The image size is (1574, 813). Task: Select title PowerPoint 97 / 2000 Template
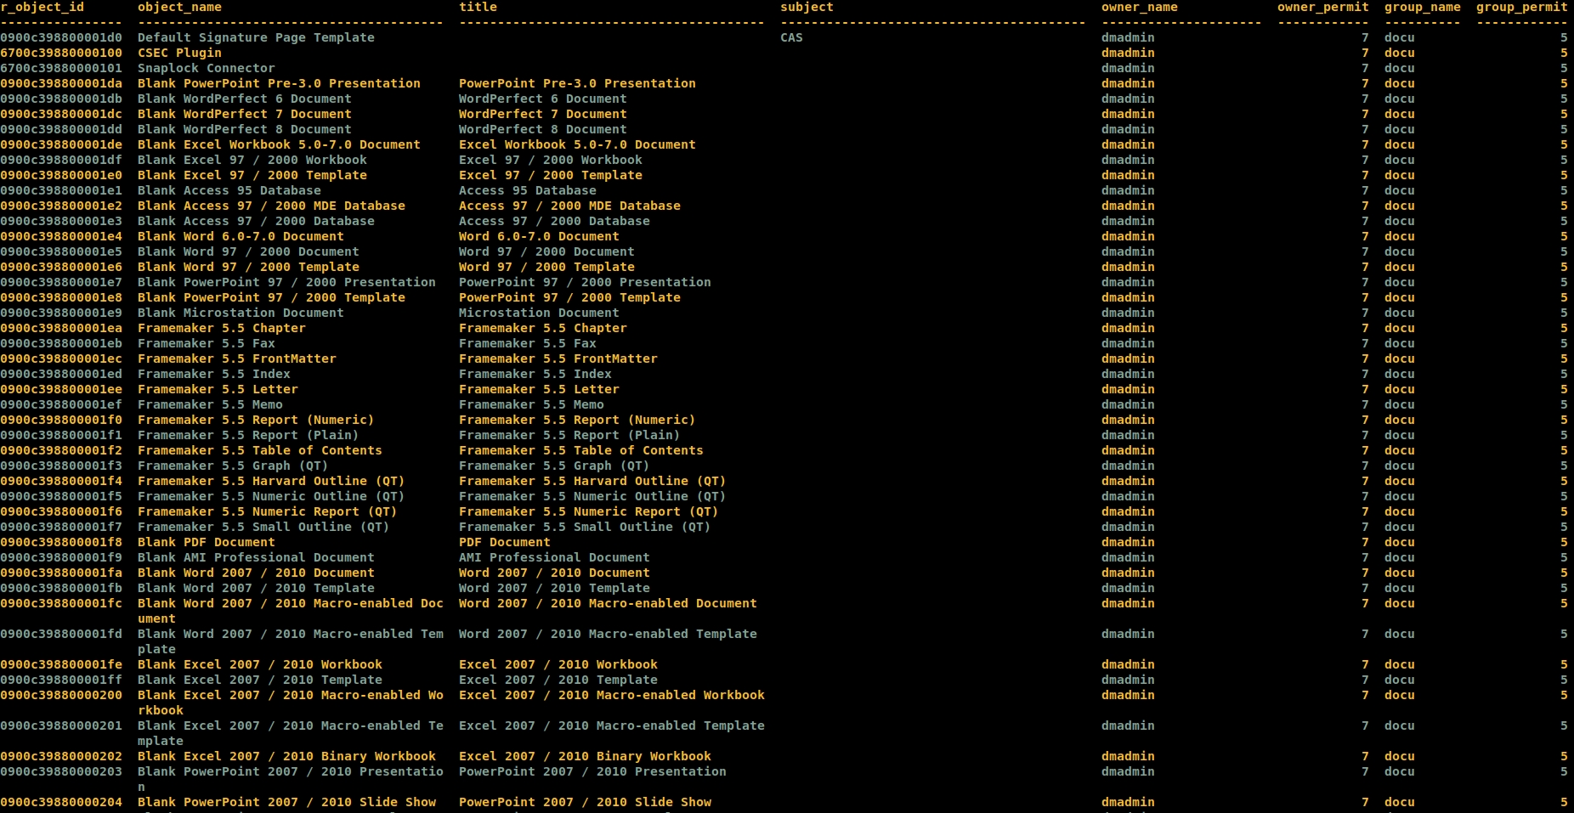569,297
